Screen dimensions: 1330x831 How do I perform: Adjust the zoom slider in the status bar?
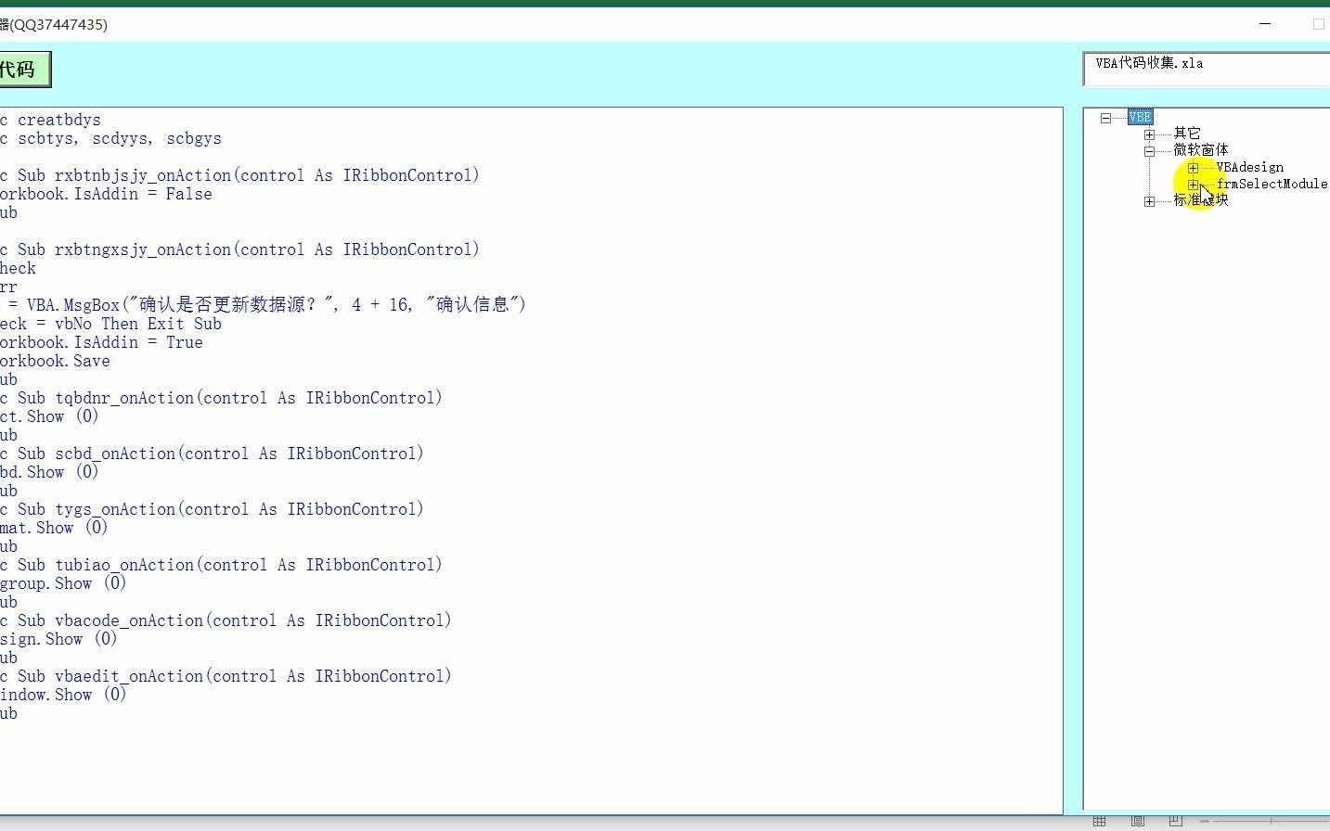tap(1271, 820)
